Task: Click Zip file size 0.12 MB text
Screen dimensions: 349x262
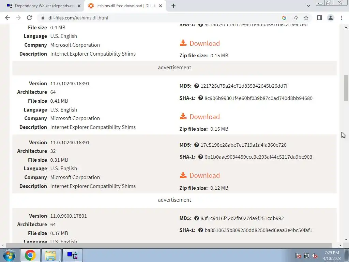Action: (x=204, y=188)
